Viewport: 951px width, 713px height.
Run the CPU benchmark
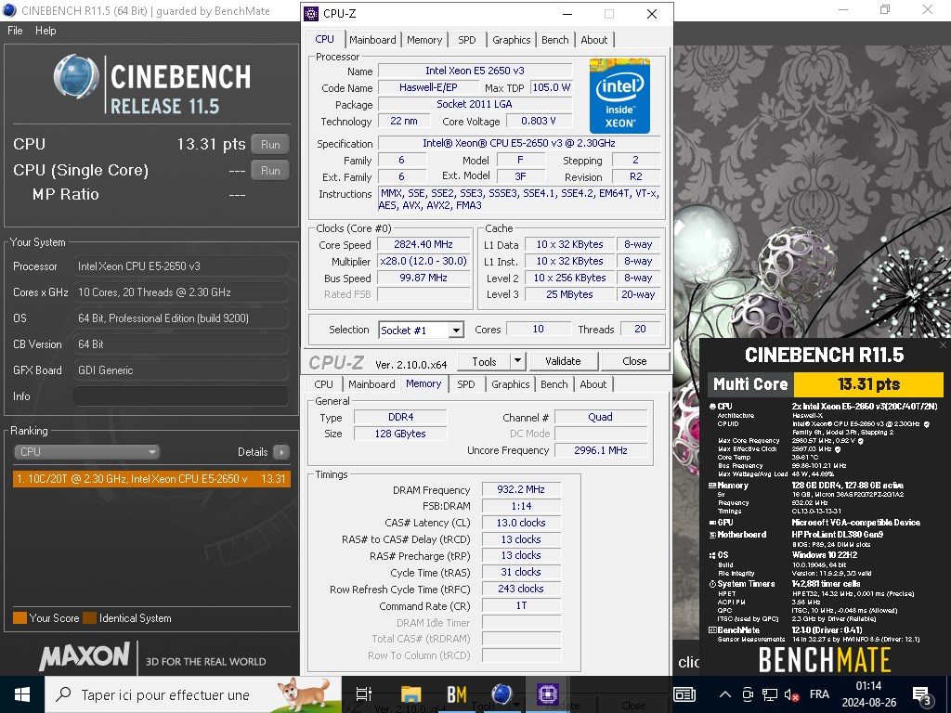click(x=270, y=144)
